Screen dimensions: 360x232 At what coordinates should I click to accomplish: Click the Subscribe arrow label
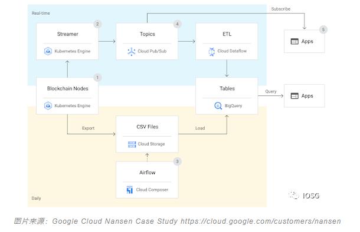(280, 9)
